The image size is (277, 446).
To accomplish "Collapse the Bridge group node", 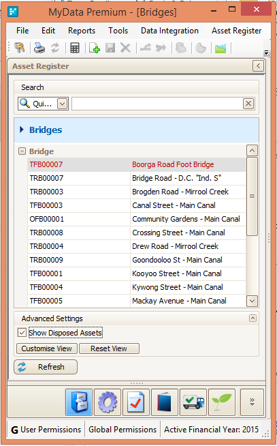I will coord(22,151).
